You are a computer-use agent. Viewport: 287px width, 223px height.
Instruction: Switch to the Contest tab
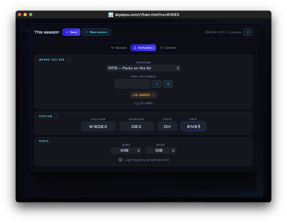click(x=168, y=48)
